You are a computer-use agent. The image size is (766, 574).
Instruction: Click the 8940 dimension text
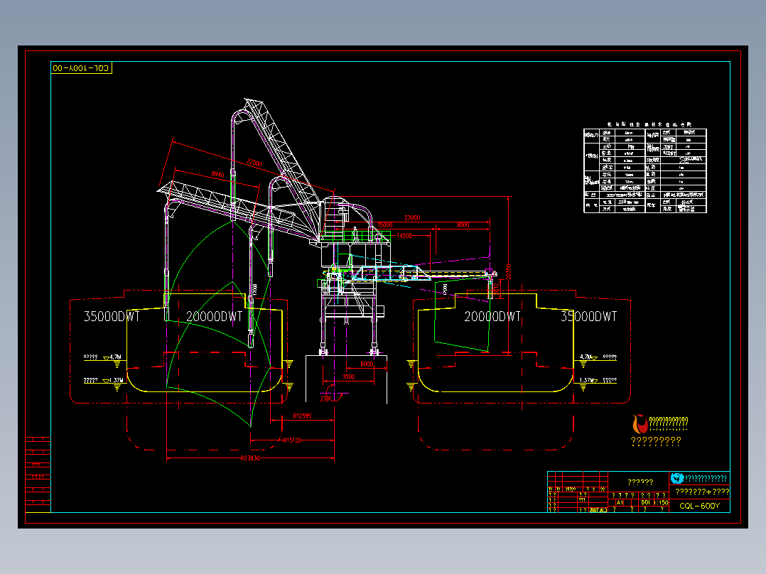click(x=218, y=174)
